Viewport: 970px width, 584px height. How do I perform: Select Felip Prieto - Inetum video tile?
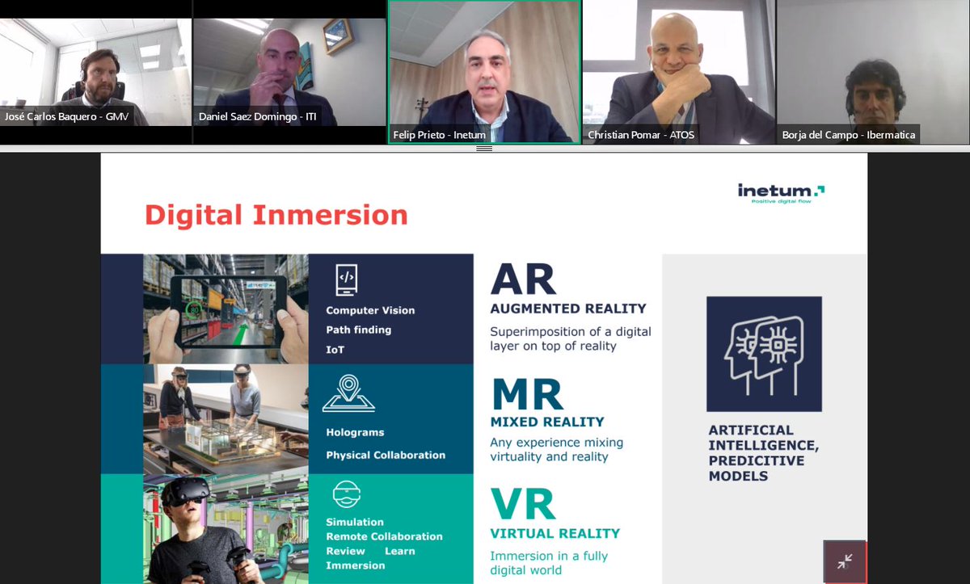tap(484, 72)
